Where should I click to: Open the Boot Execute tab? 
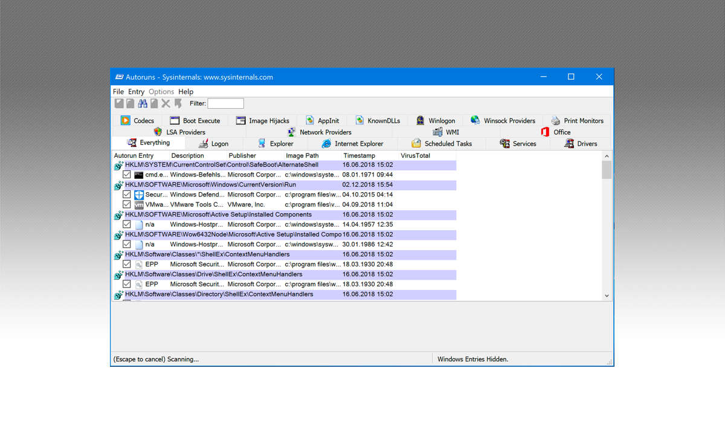tap(195, 120)
